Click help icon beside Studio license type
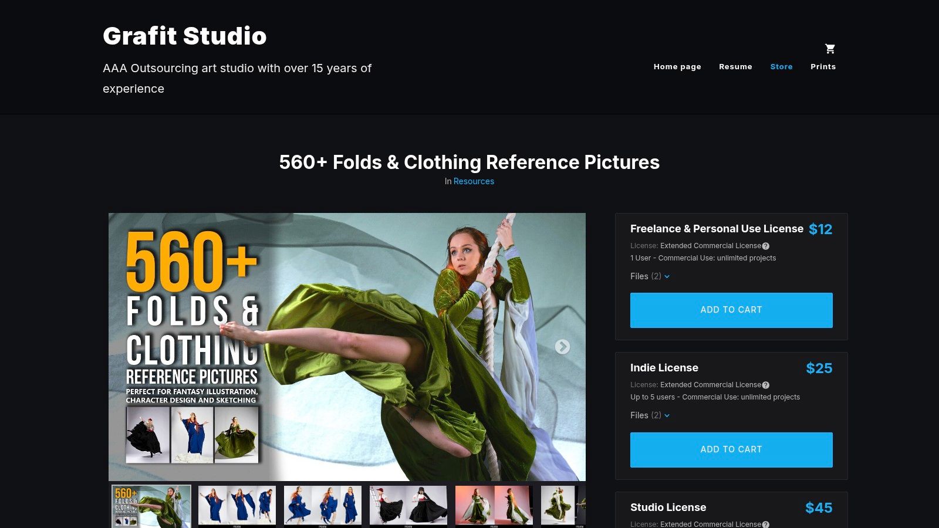Image resolution: width=939 pixels, height=528 pixels. tap(765, 524)
